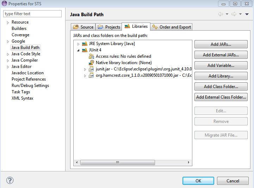Click the Eclipse icon in title bar

pyautogui.click(x=4, y=4)
